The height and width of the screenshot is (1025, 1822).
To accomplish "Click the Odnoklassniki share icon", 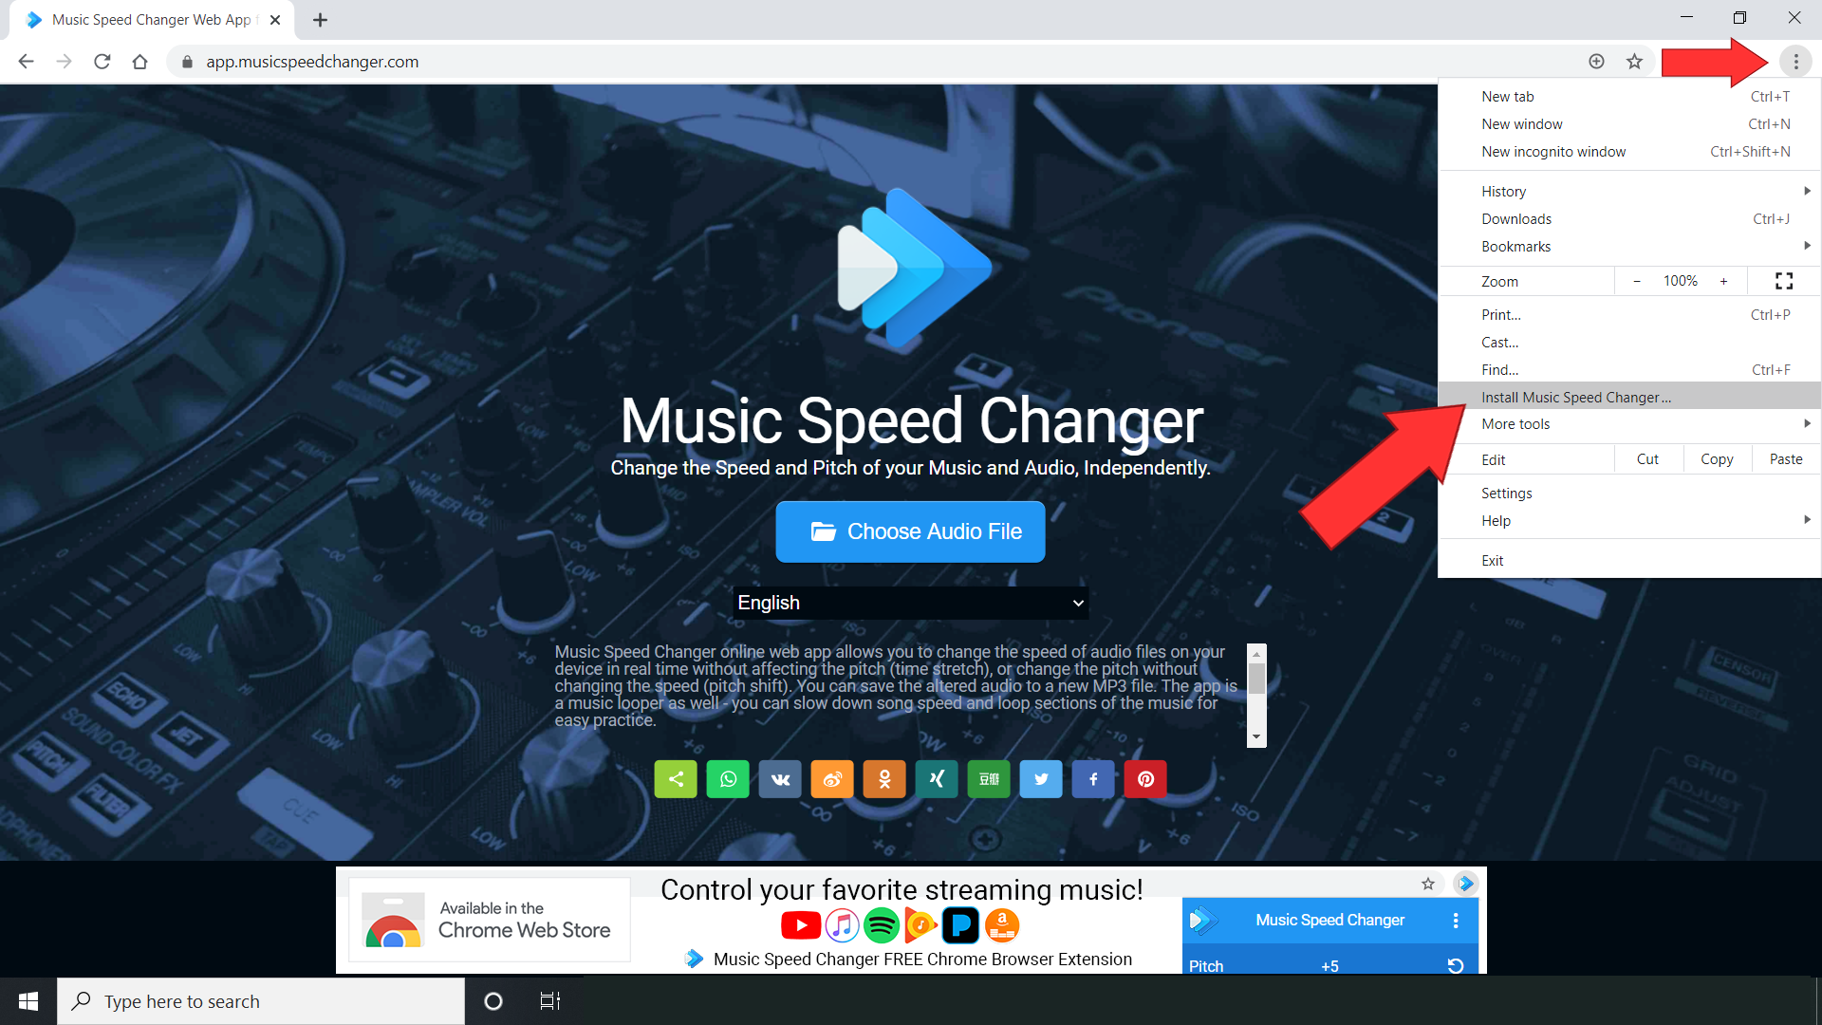I will pyautogui.click(x=883, y=778).
